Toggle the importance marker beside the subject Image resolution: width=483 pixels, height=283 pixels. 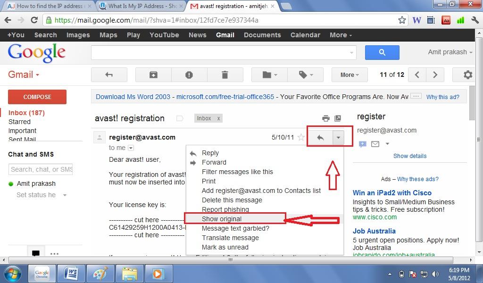180,118
